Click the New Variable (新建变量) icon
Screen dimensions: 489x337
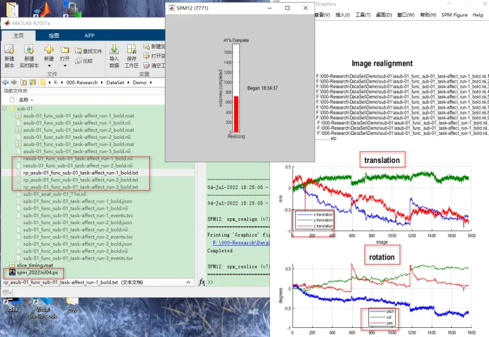147,46
